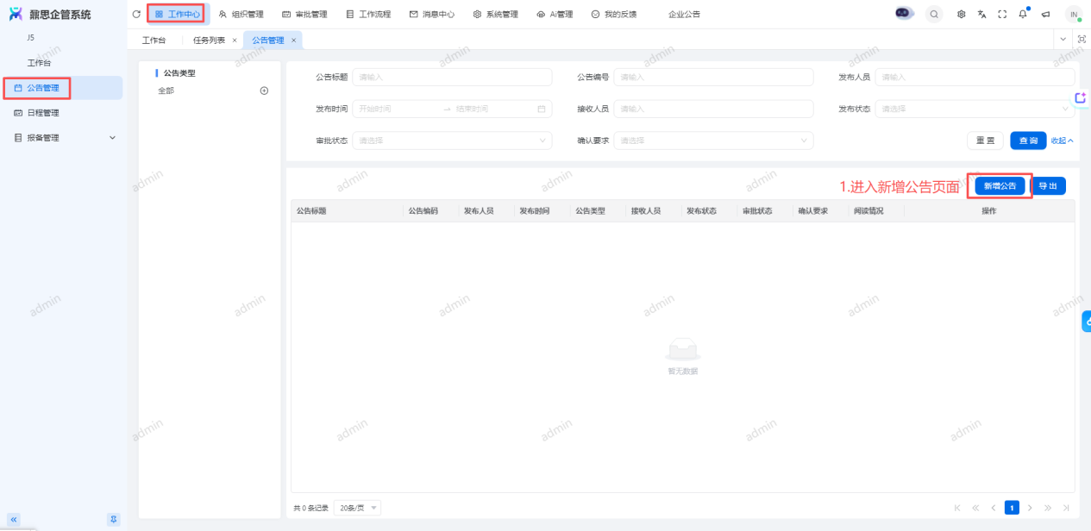The height and width of the screenshot is (531, 1091).
Task: Open the 审批状态 dropdown
Action: coord(452,141)
